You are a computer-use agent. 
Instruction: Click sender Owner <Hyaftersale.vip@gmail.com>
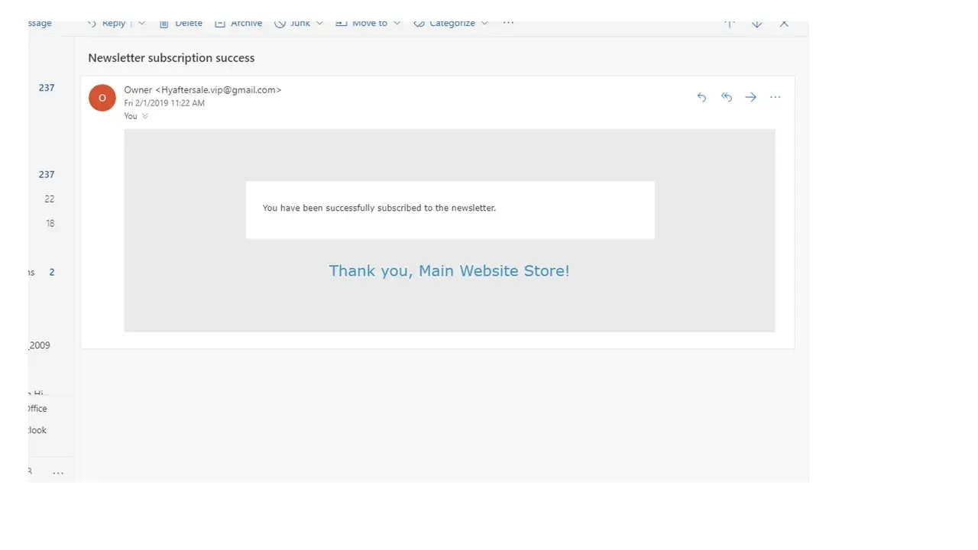(202, 89)
